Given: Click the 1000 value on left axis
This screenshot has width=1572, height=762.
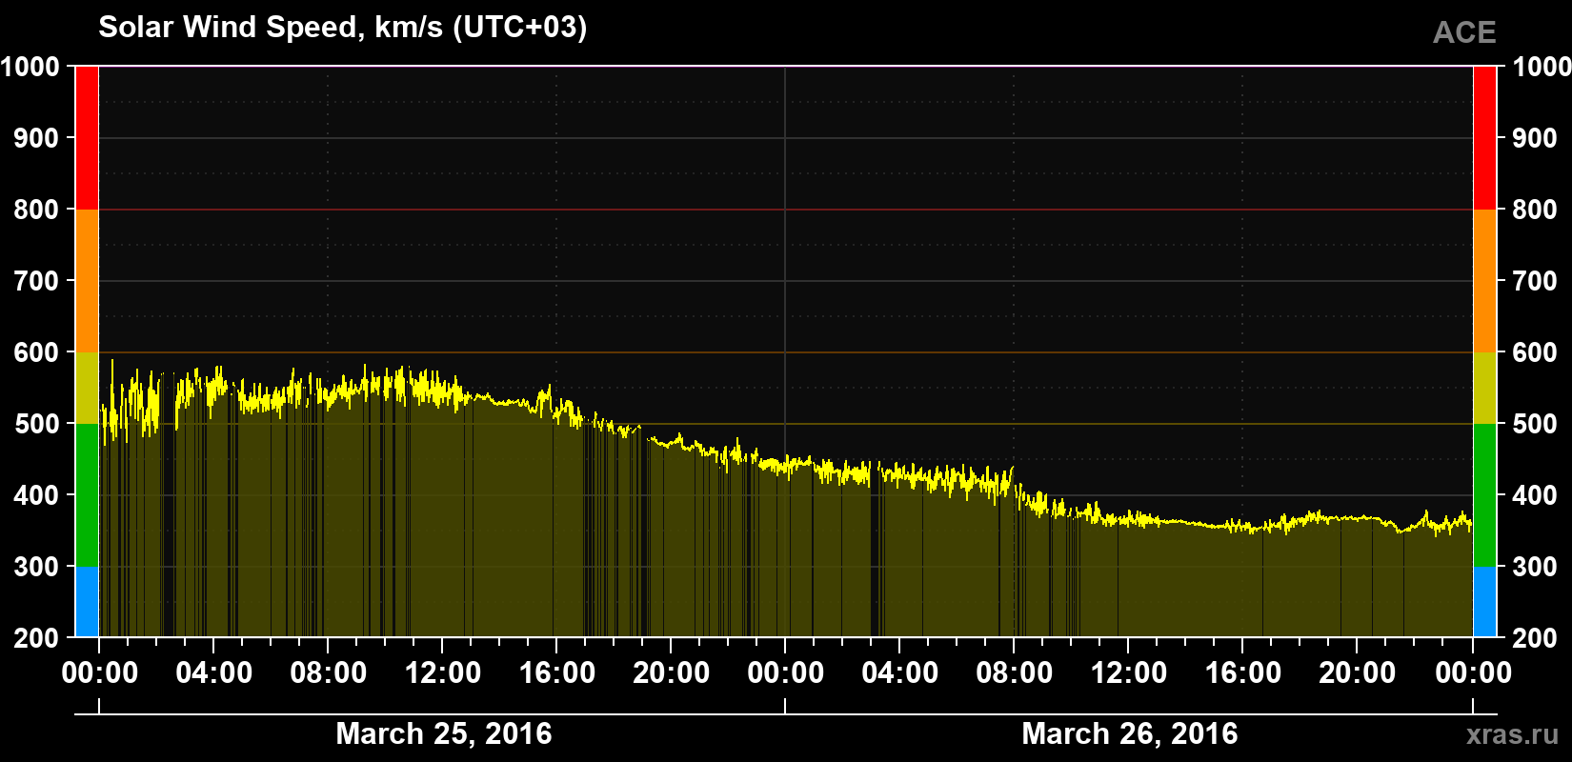Looking at the screenshot, I should 30,67.
